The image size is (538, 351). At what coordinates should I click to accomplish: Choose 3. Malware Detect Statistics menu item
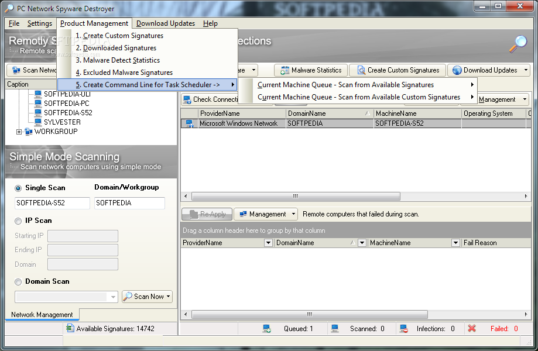(x=148, y=60)
